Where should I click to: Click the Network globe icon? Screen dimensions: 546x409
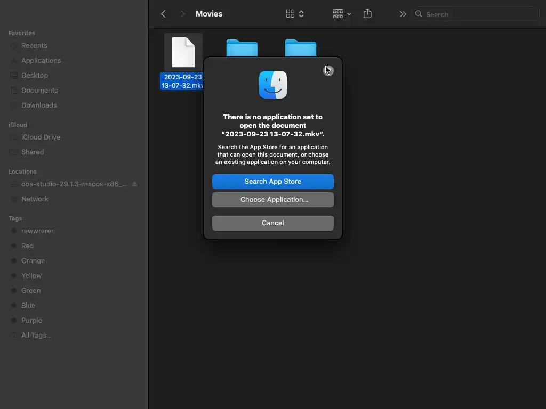14,199
